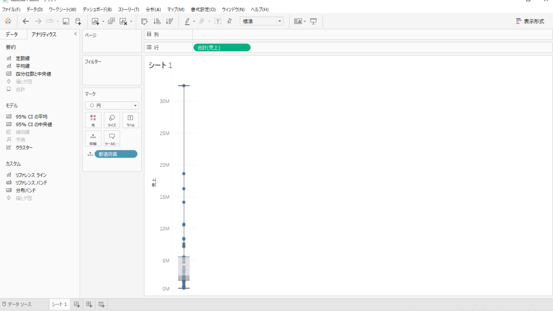The height and width of the screenshot is (311, 553).
Task: Click the 合計(売上) pill on rows shelf
Action: [x=222, y=48]
